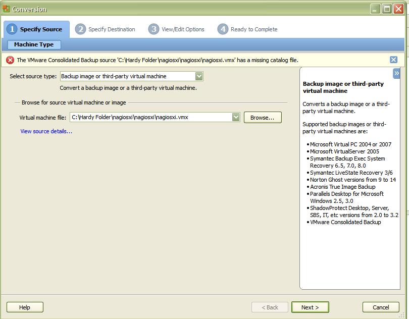Proceed with the Next button
Image resolution: width=409 pixels, height=319 pixels.
click(310, 307)
